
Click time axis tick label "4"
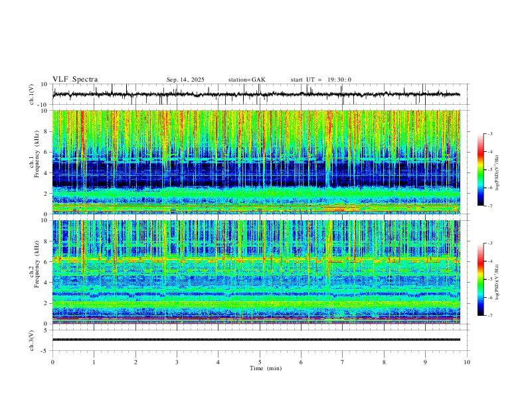pyautogui.click(x=218, y=362)
